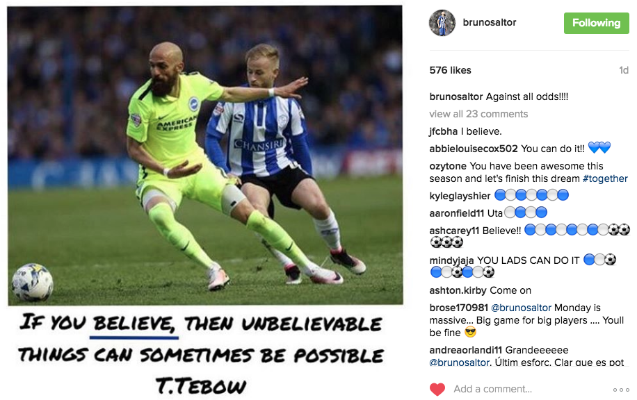The width and height of the screenshot is (637, 400).
Task: Open ashton.kirby commenter profile
Action: tap(458, 290)
